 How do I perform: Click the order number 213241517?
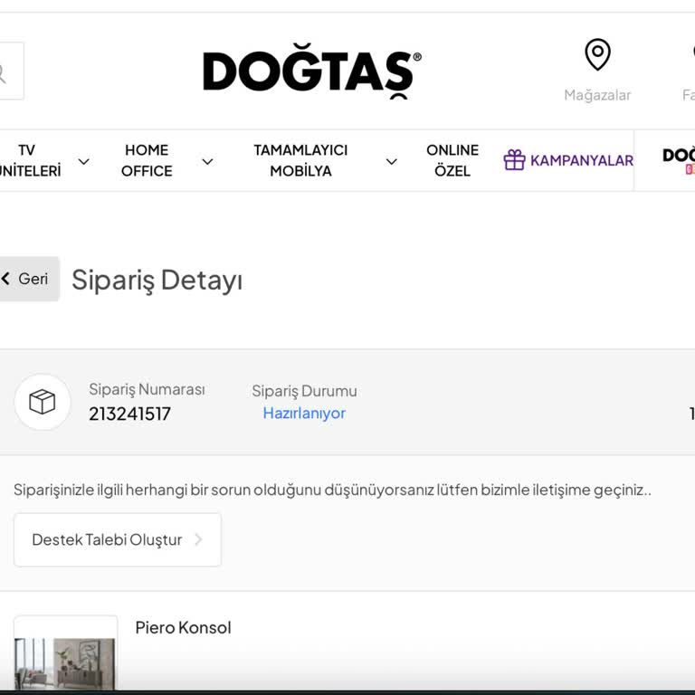click(129, 414)
